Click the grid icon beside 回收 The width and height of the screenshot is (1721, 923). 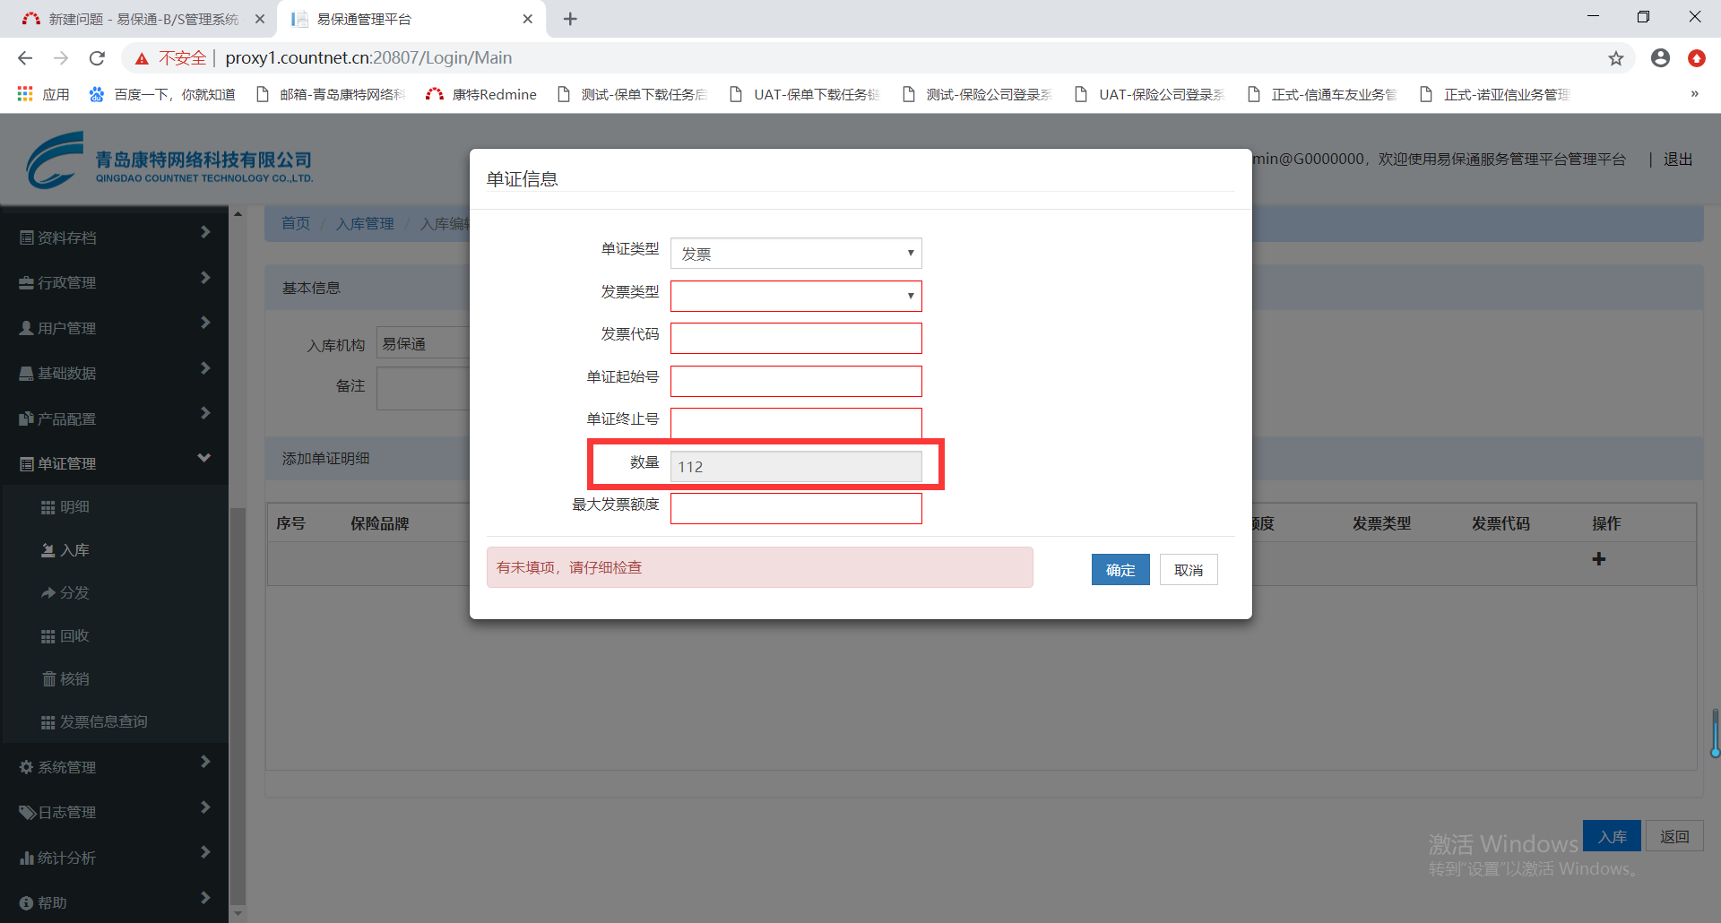[x=48, y=636]
